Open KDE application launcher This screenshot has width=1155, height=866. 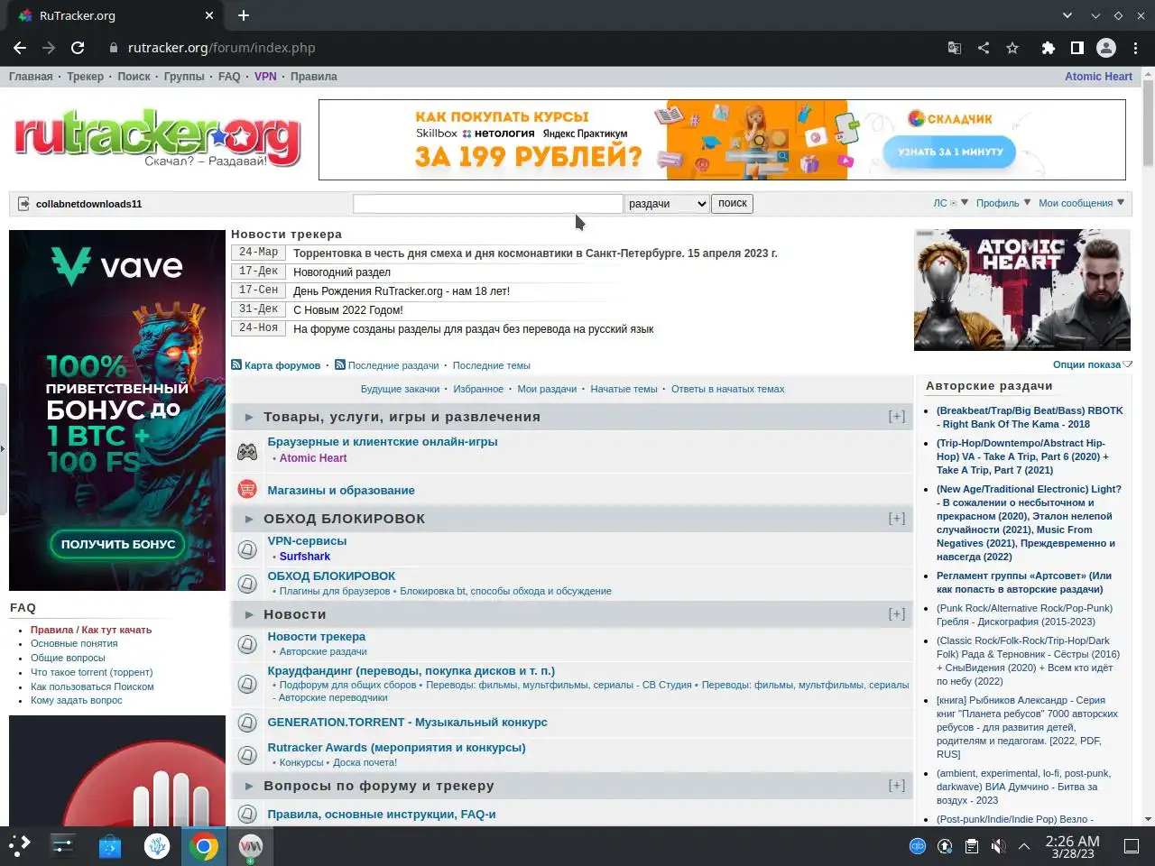pyautogui.click(x=19, y=845)
